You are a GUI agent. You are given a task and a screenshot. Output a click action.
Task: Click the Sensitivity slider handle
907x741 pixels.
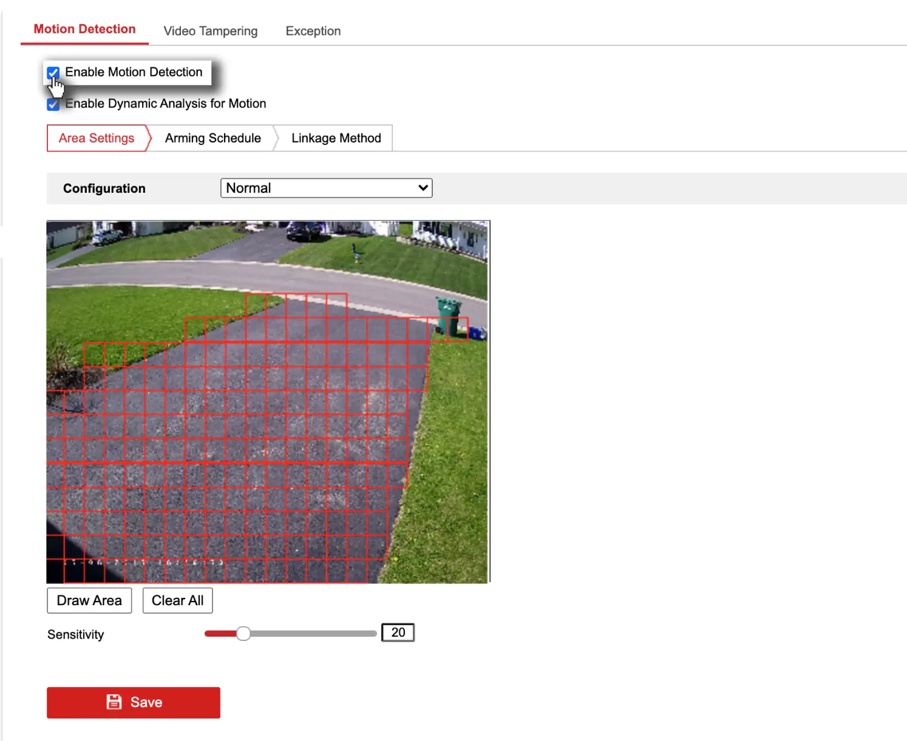pyautogui.click(x=243, y=634)
